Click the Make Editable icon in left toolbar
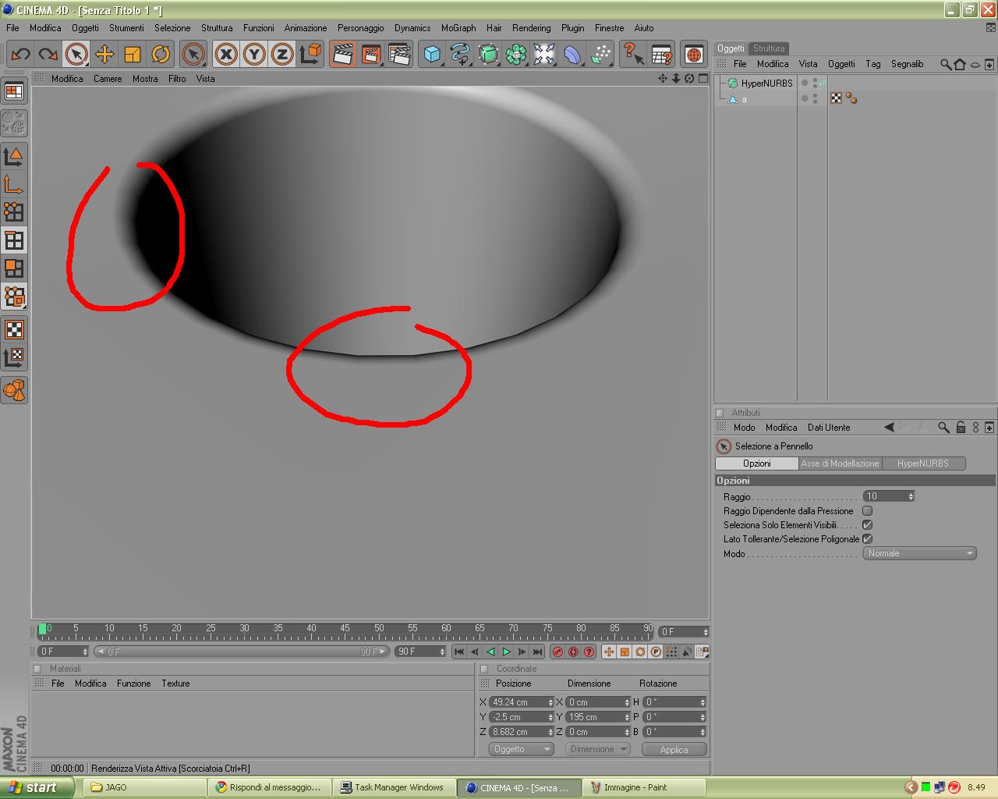Viewport: 998px width, 799px height. [x=14, y=123]
